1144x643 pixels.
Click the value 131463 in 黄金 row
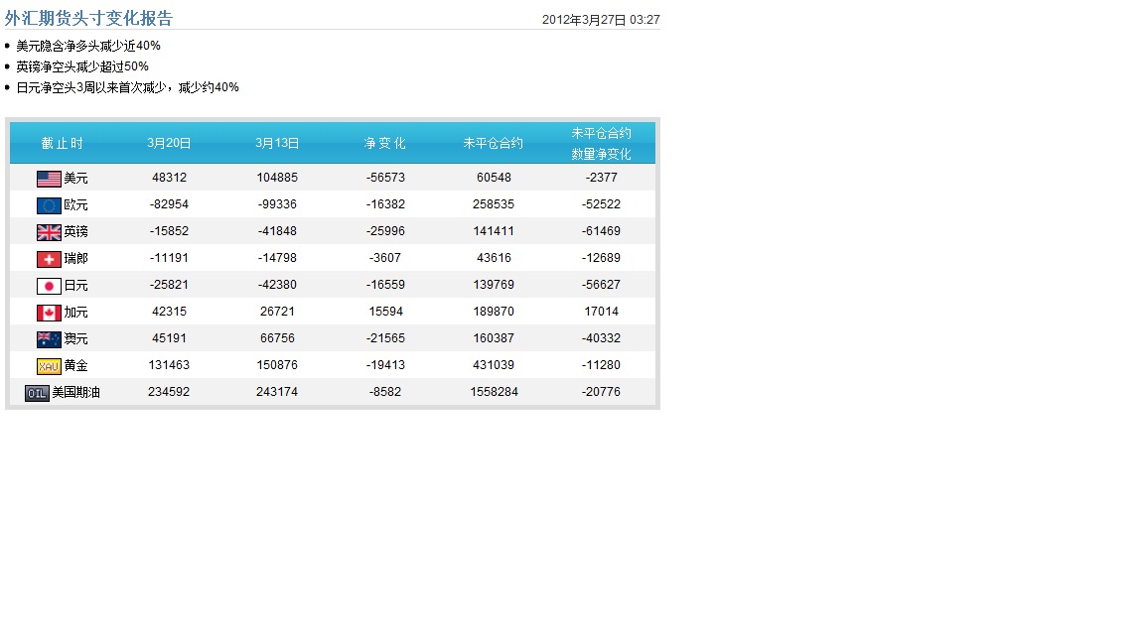[x=169, y=364]
